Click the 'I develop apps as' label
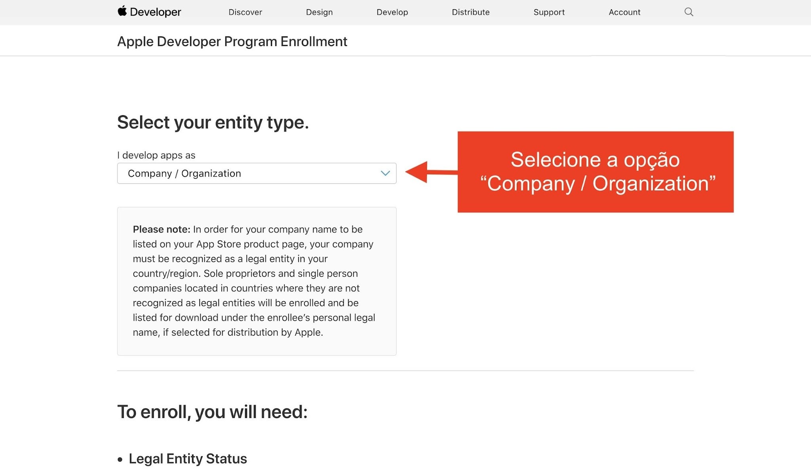Screen dimensions: 811x469 156,155
